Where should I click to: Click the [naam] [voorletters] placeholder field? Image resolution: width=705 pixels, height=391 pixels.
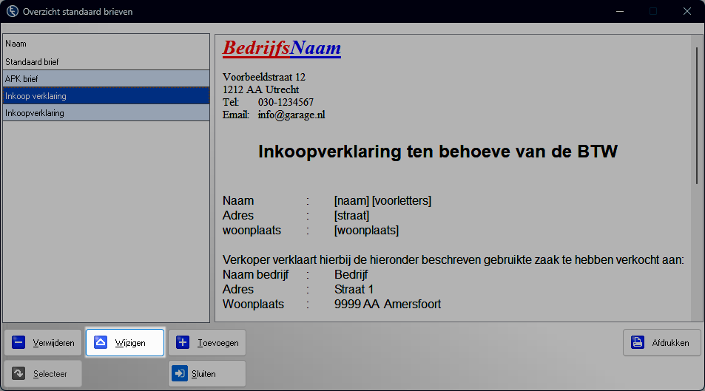click(382, 201)
